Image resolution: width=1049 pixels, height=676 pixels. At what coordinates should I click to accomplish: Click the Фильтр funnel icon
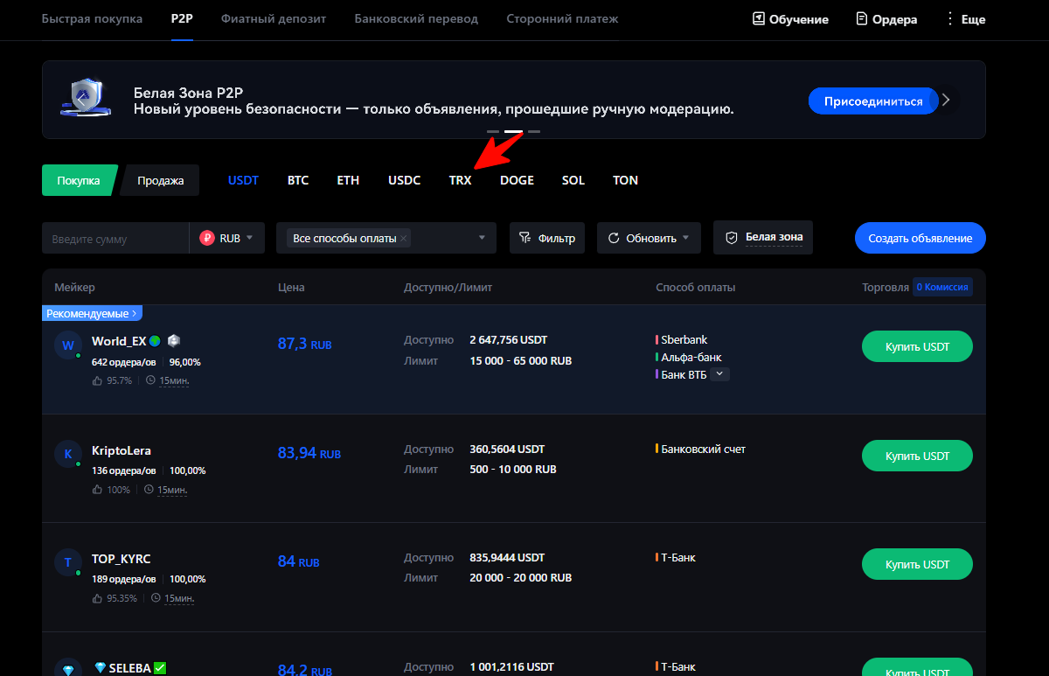(525, 238)
